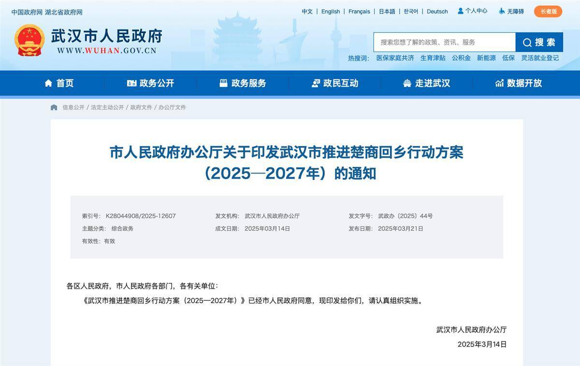Click the home icon beside 首页

(x=48, y=83)
